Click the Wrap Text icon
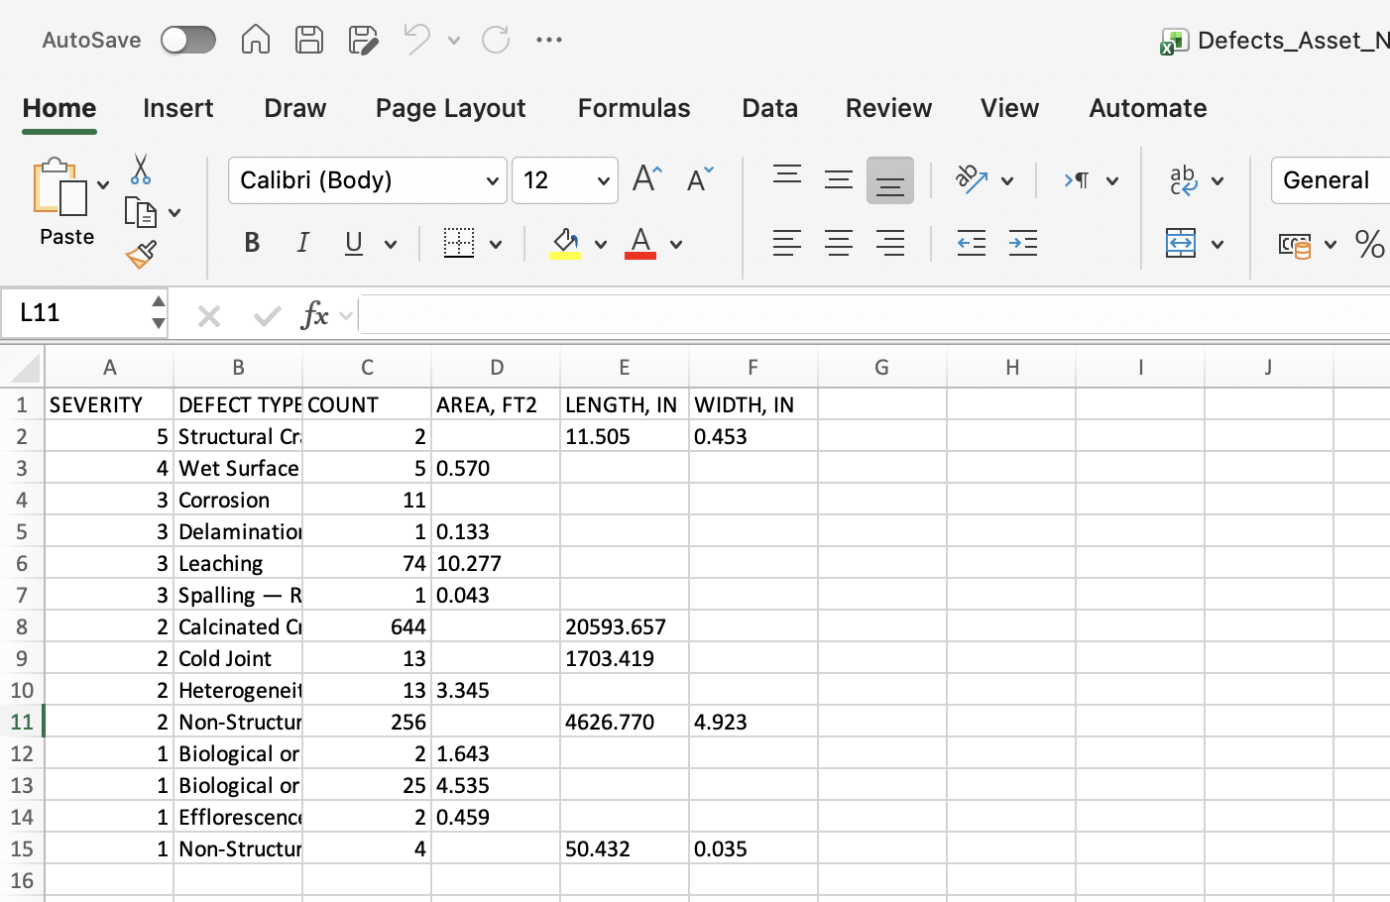This screenshot has height=902, width=1390. pos(1184,179)
